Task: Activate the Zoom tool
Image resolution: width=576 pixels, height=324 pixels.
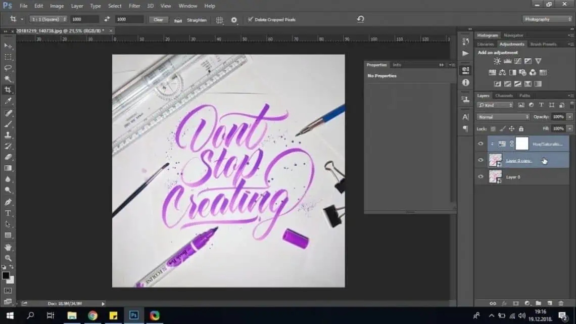Action: [x=8, y=258]
